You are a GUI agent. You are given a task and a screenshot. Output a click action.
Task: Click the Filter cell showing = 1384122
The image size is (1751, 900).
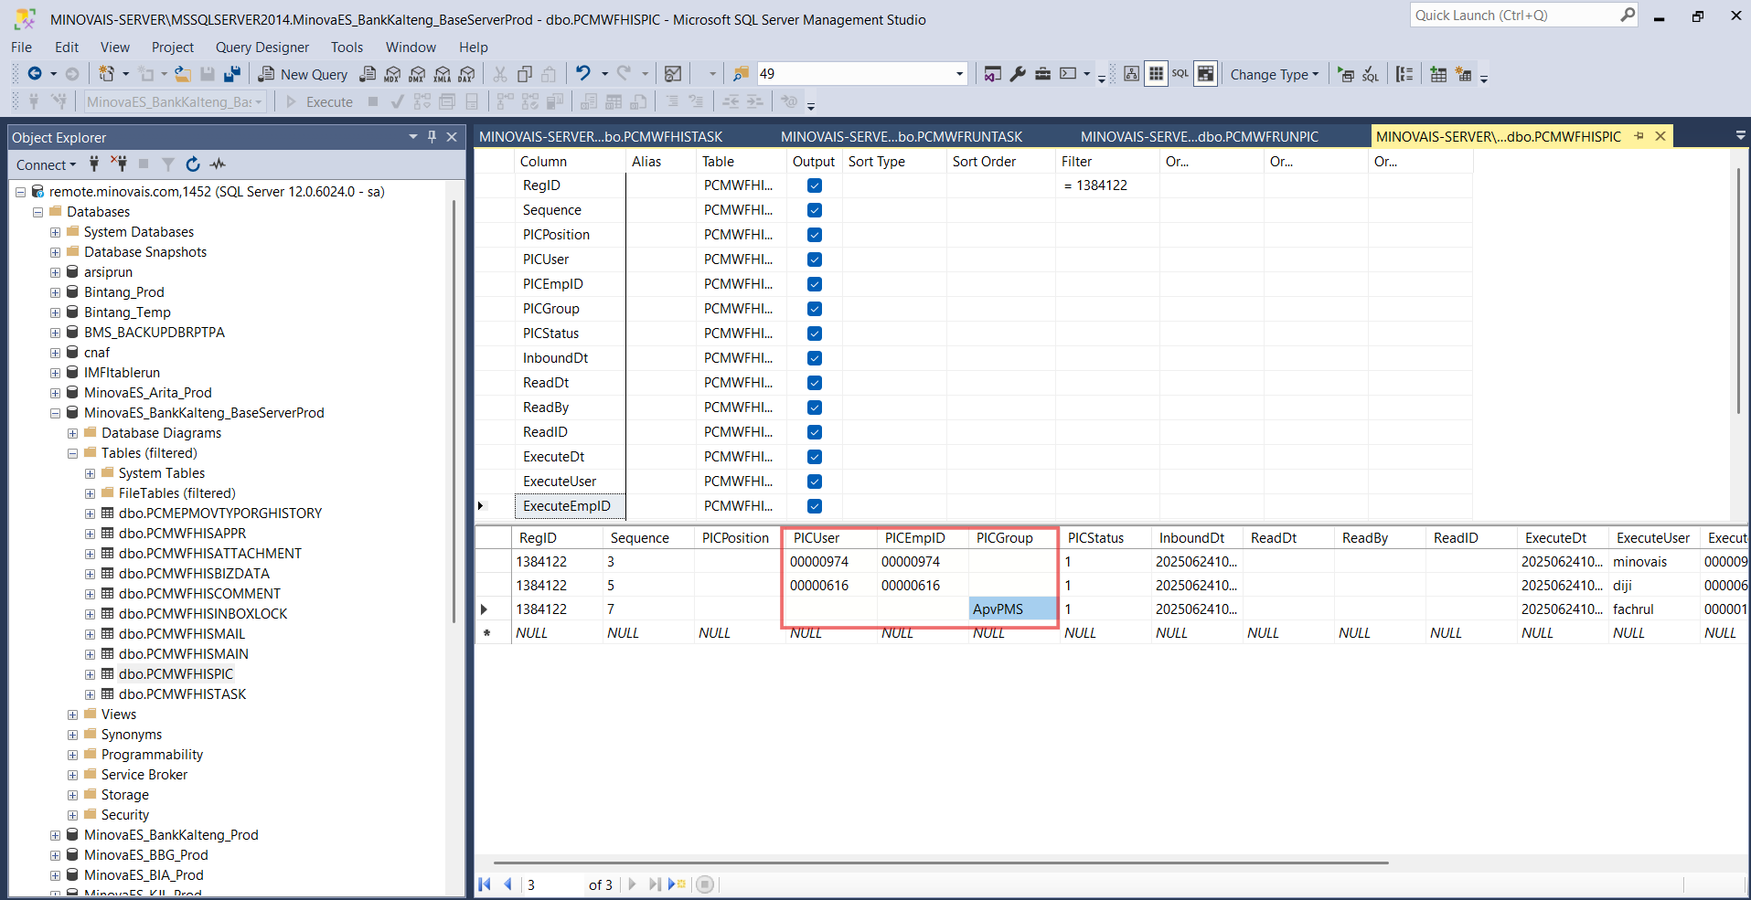[x=1107, y=185]
